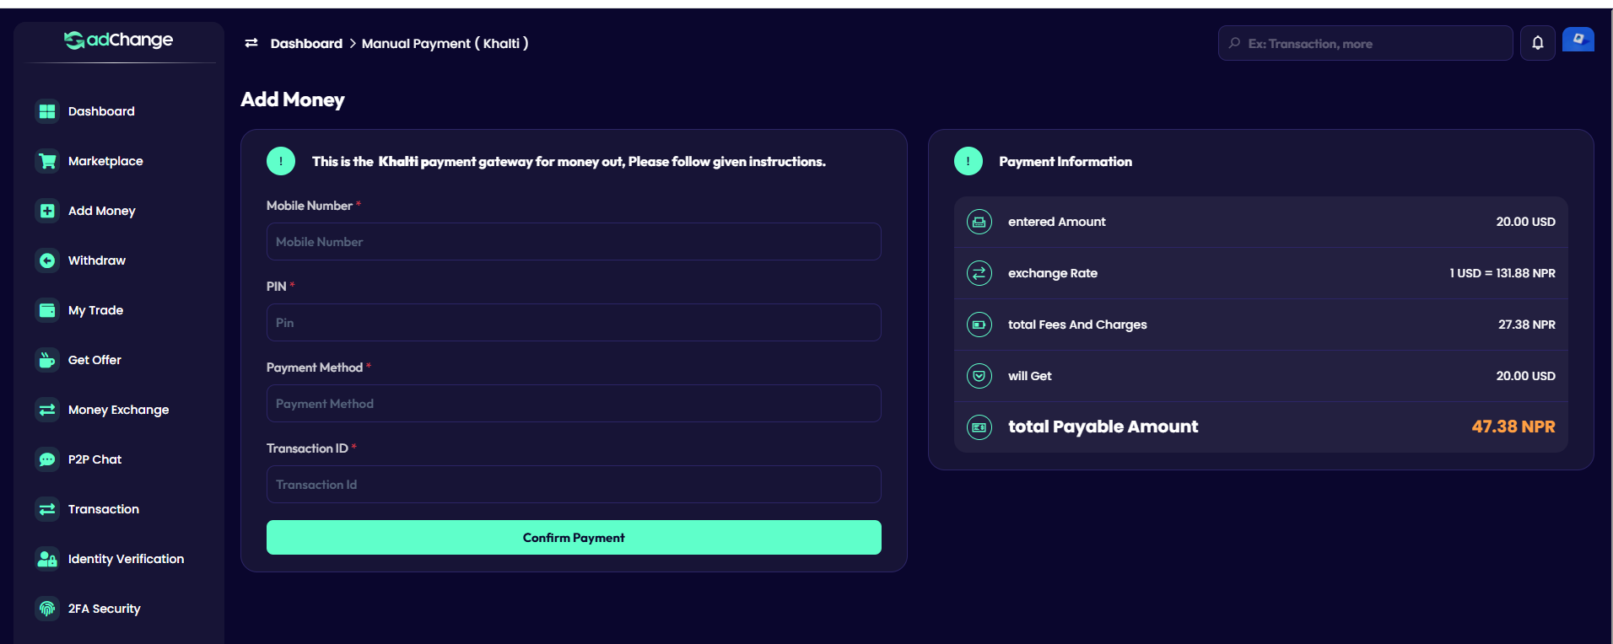Click the P2P Chat bubble icon

pyautogui.click(x=47, y=459)
